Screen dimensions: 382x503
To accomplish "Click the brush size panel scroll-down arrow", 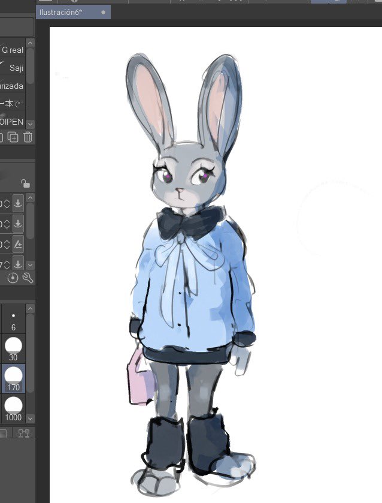I will [30, 418].
